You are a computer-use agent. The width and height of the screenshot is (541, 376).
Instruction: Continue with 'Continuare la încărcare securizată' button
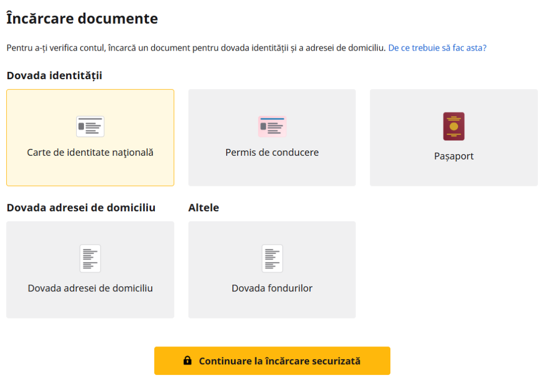[x=272, y=361]
